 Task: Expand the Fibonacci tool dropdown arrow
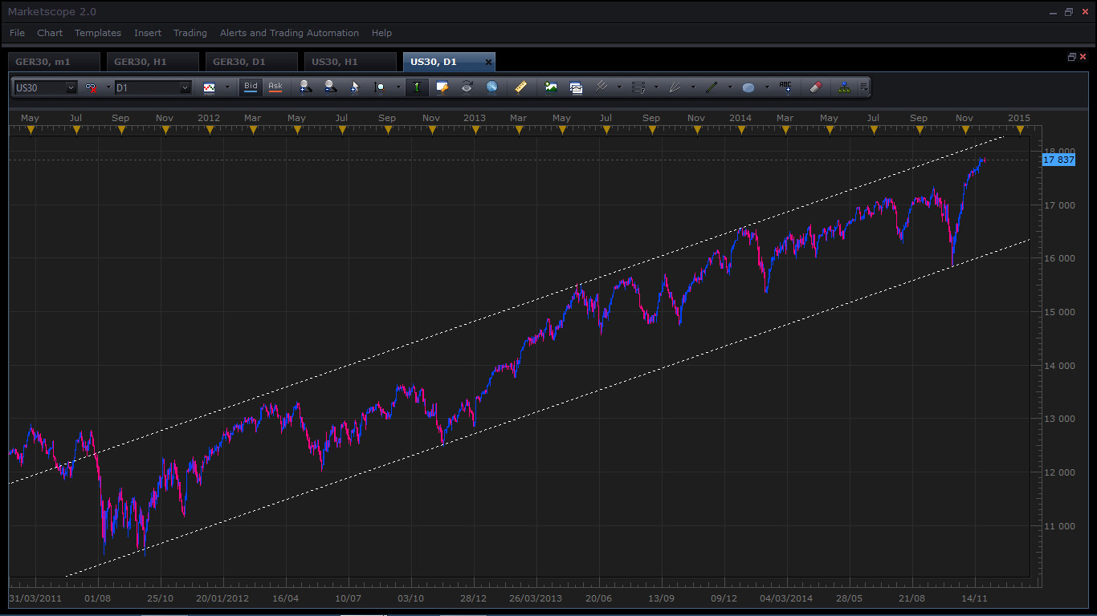click(x=656, y=87)
